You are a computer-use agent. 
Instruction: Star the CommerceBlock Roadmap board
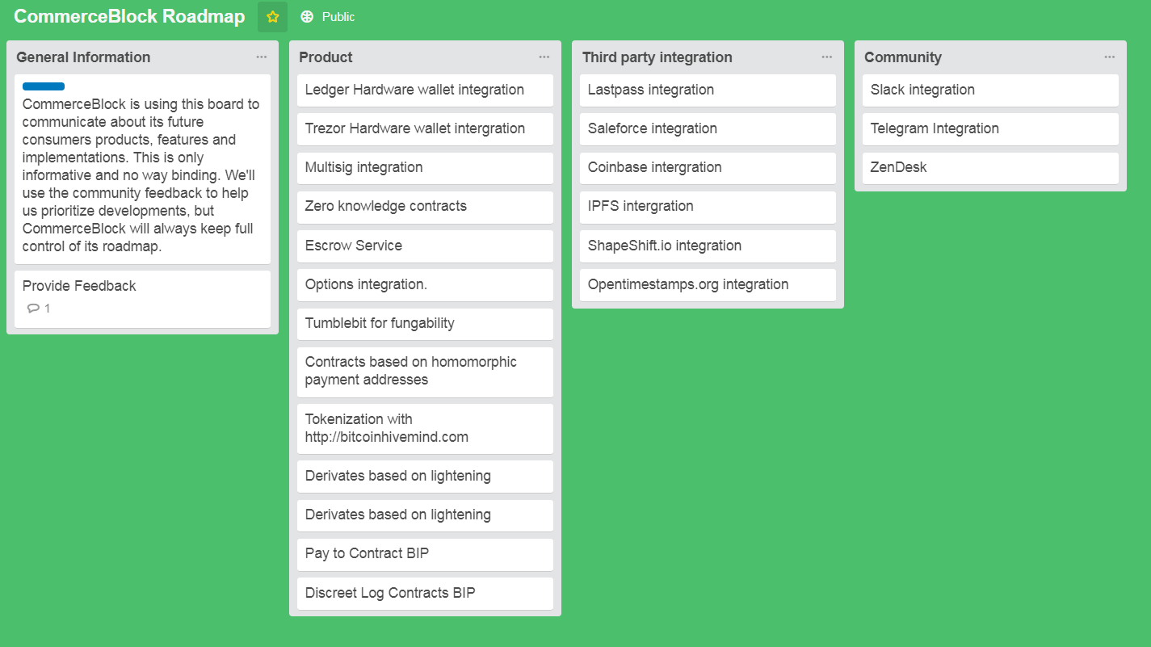tap(272, 17)
